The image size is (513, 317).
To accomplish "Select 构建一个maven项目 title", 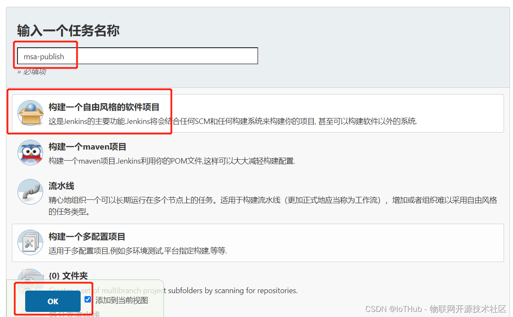I will [87, 147].
